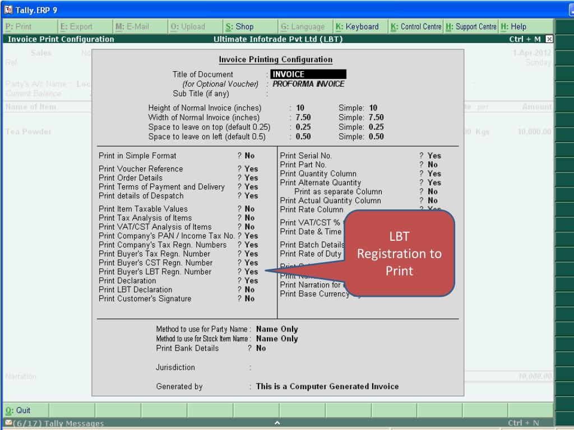Toggle Print Customer's Signature value
Viewport: 574px width, 430px height.
click(249, 299)
